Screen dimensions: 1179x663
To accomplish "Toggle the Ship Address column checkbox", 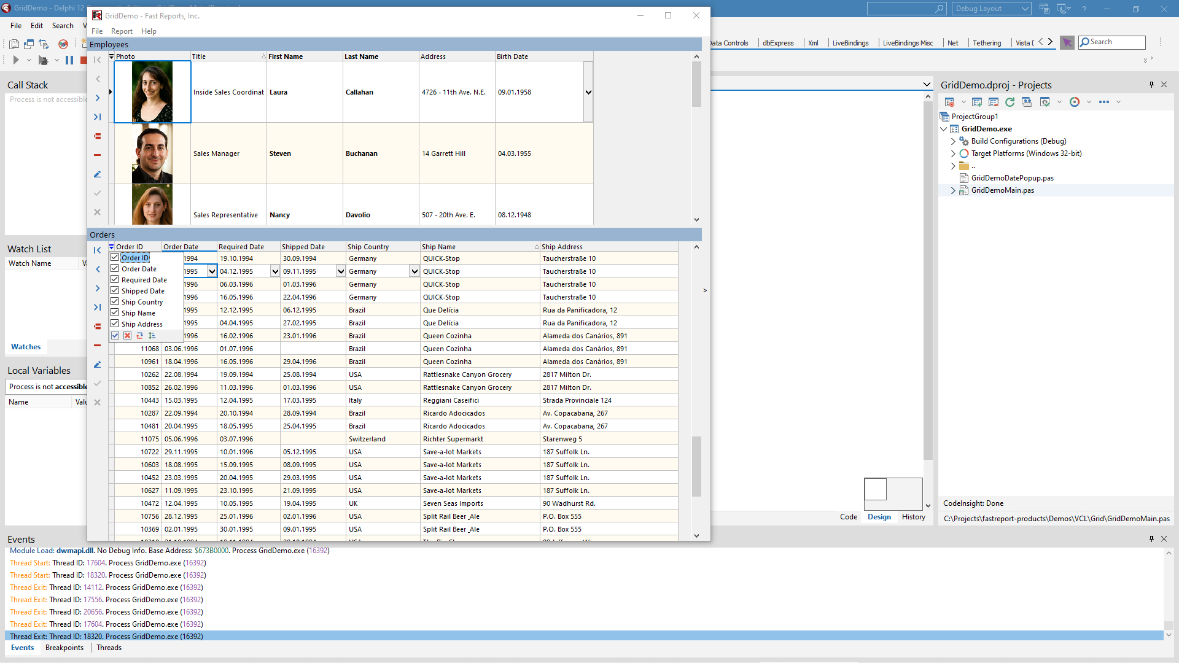I will (115, 324).
